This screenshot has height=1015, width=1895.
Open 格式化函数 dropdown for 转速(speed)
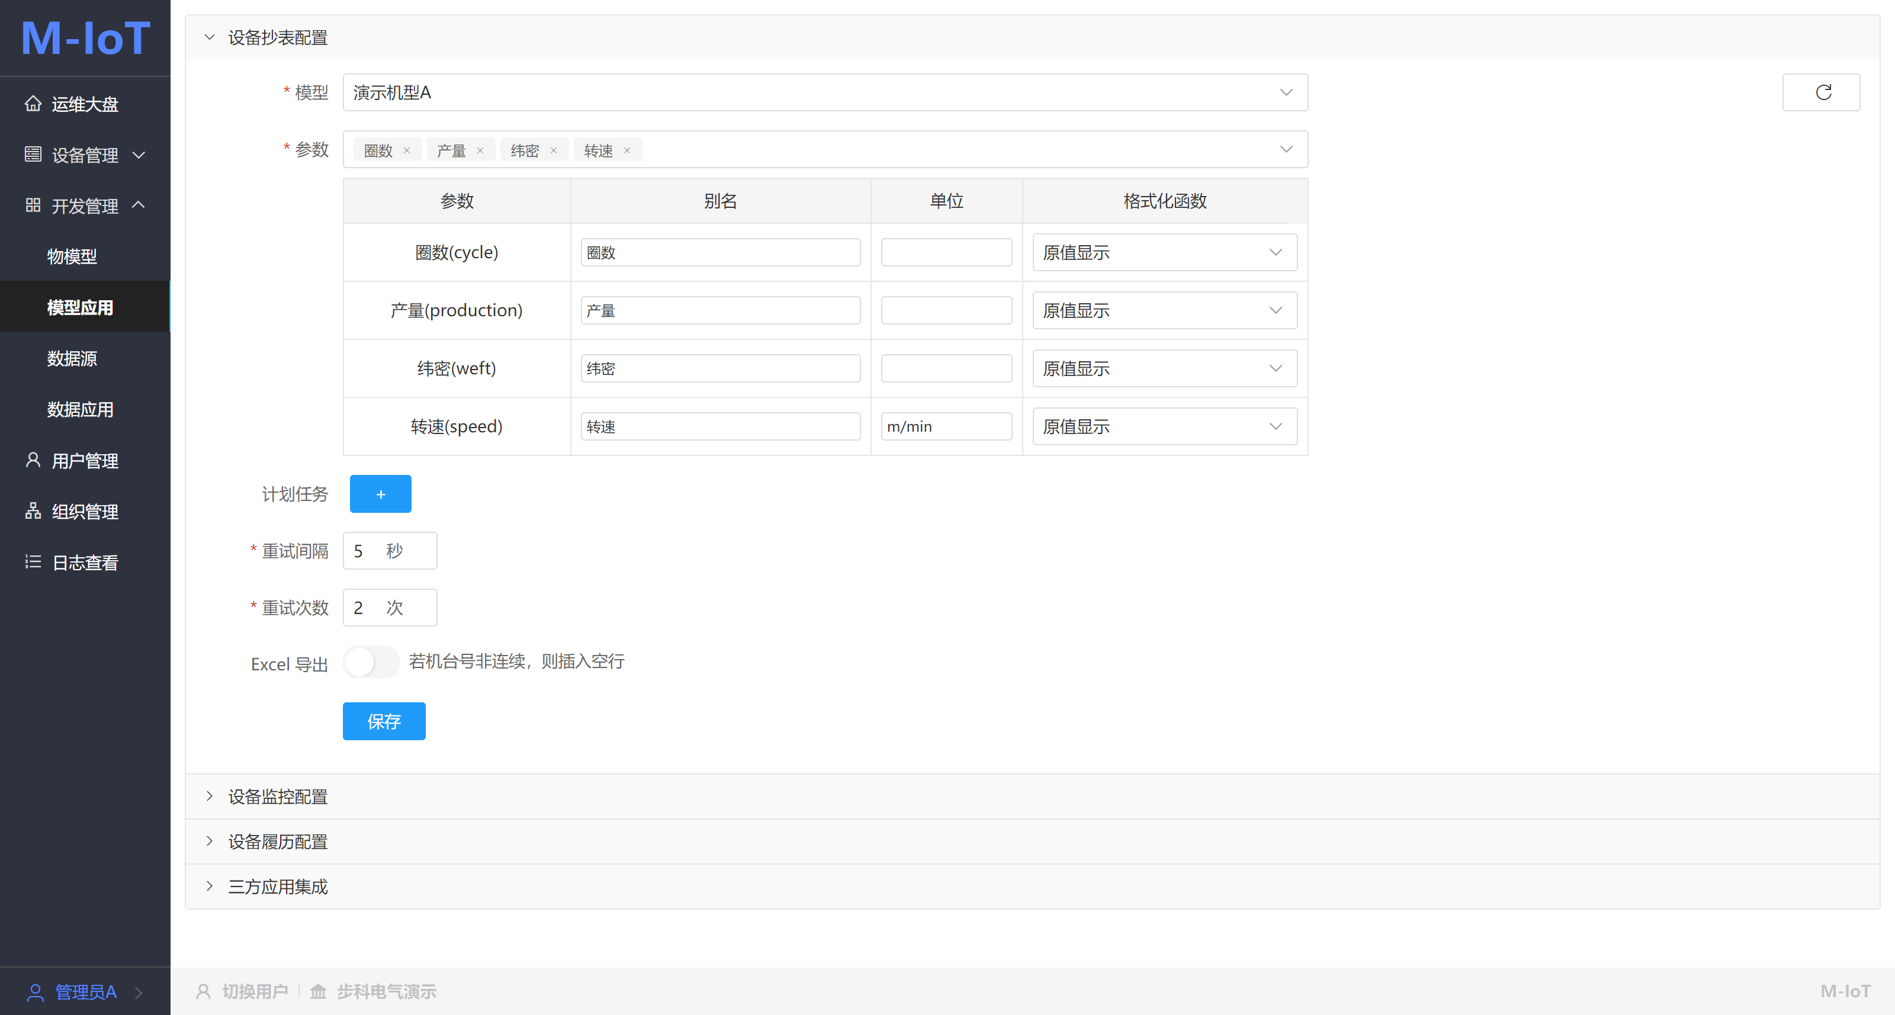pyautogui.click(x=1164, y=426)
